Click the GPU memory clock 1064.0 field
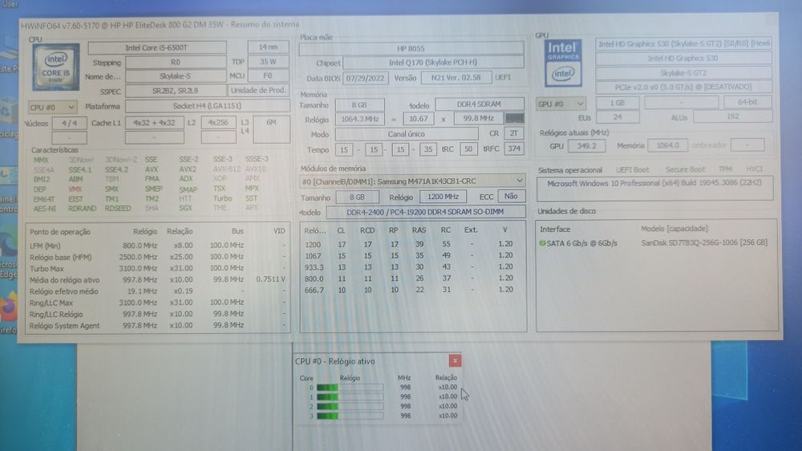This screenshot has width=802, height=451. (667, 145)
